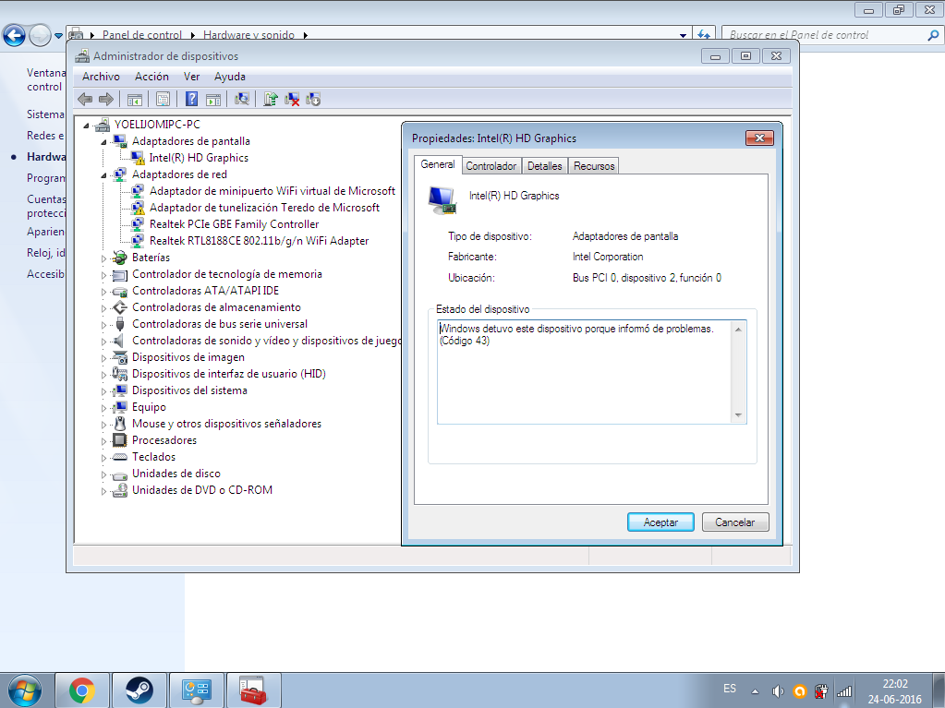This screenshot has height=708, width=945.
Task: Open Google Chrome from the taskbar
Action: 82,690
